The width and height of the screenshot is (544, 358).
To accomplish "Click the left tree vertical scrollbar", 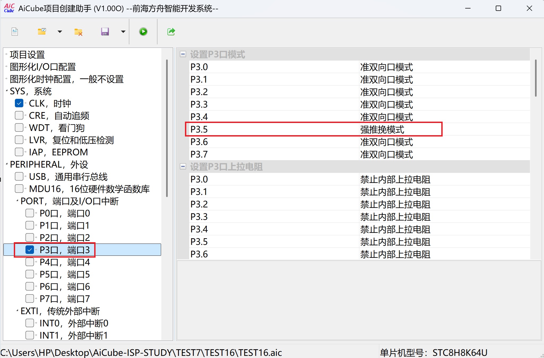I will pyautogui.click(x=167, y=128).
